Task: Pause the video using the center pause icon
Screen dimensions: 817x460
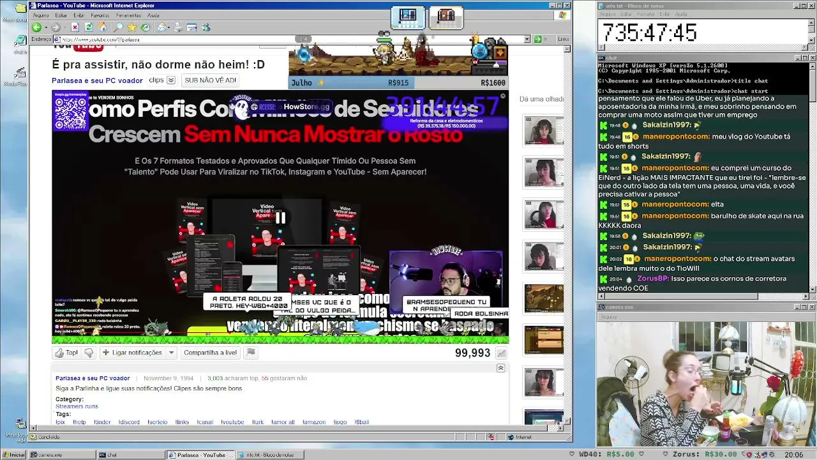Action: click(280, 218)
